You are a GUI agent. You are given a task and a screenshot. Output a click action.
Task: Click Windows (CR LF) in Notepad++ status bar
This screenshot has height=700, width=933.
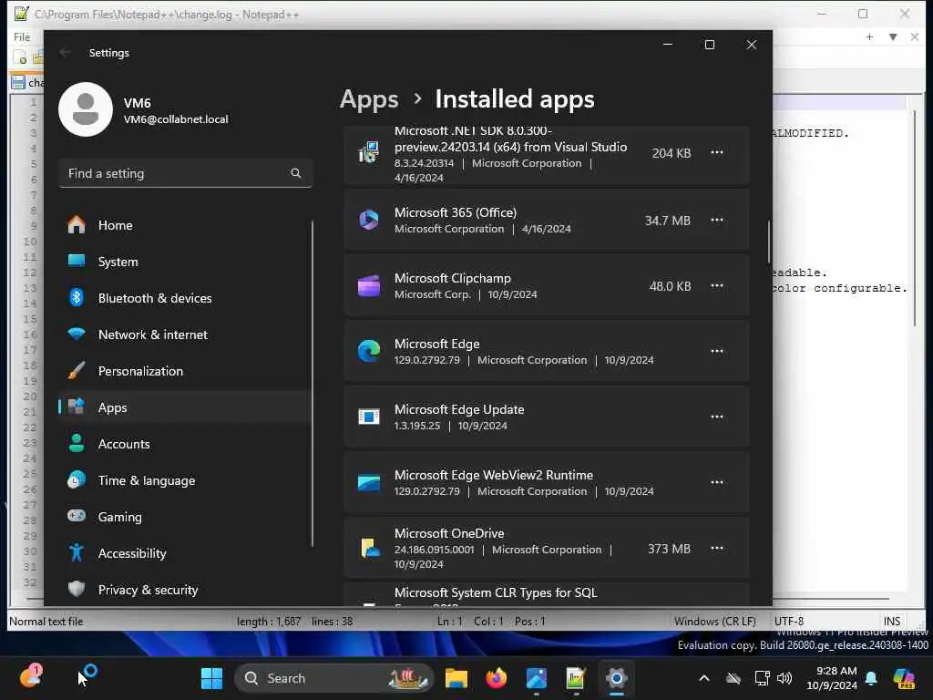[x=714, y=621]
